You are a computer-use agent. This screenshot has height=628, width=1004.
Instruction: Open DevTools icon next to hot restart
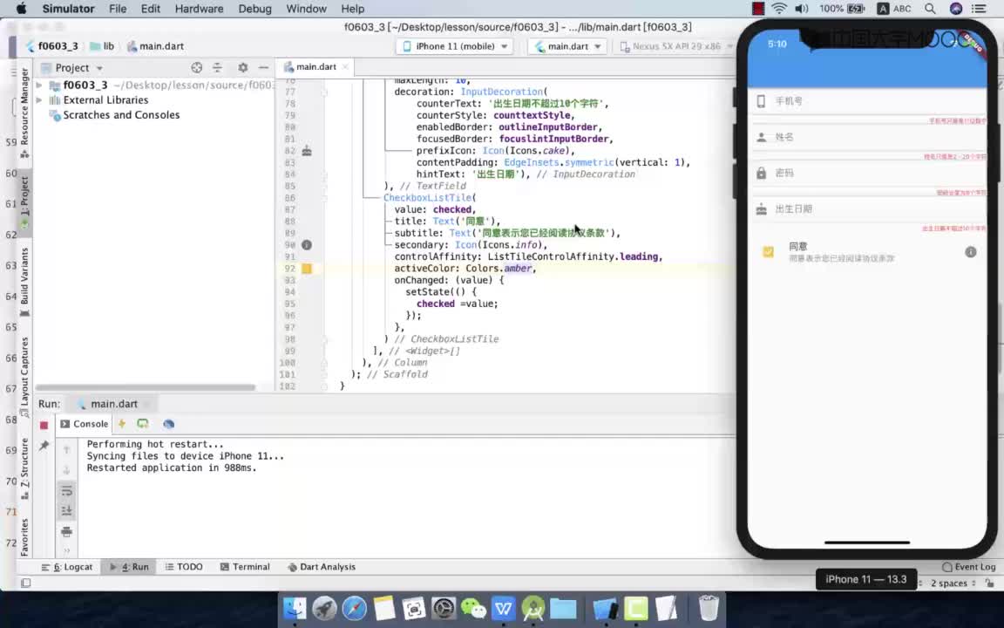tap(168, 424)
